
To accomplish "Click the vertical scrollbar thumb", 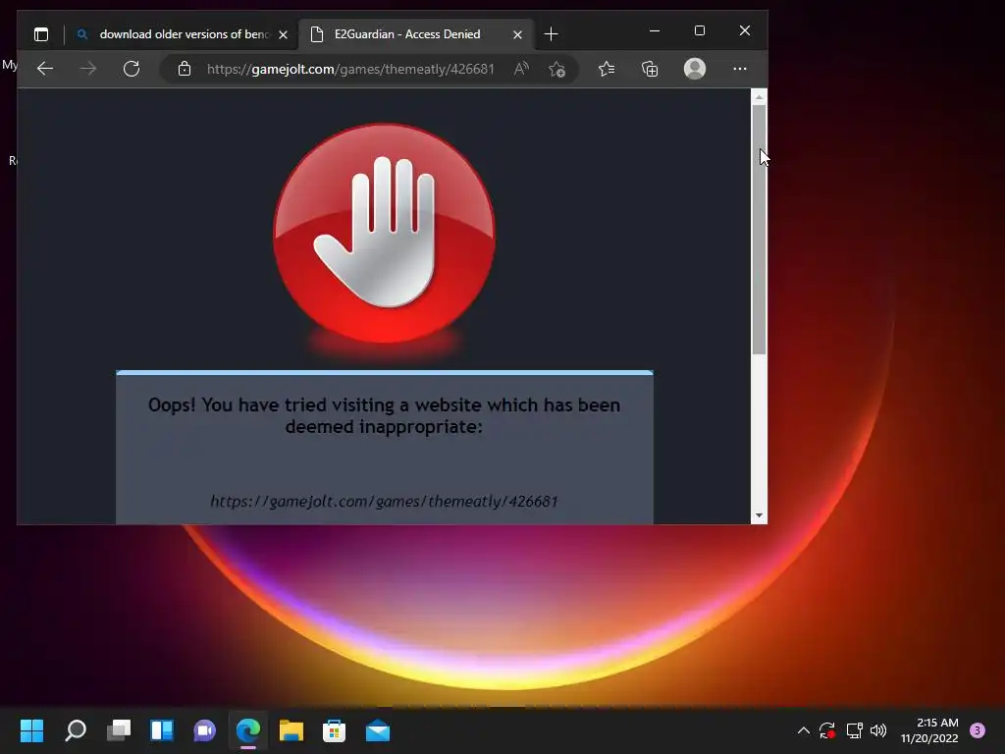I will (x=759, y=230).
